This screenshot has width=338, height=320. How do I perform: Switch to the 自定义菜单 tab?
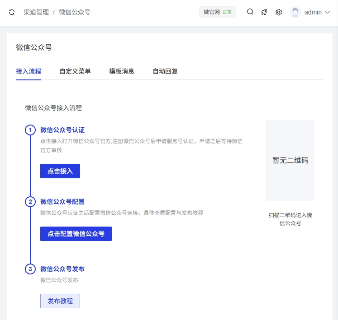tap(75, 71)
